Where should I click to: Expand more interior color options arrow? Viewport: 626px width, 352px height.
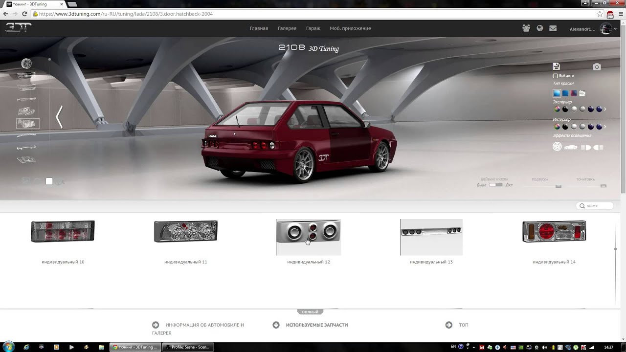(605, 127)
